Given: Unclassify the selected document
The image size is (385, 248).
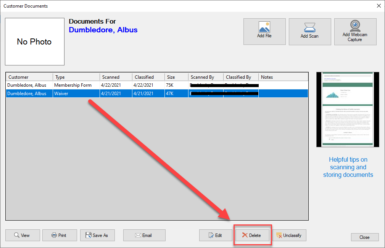Looking at the screenshot, I should pos(289,235).
